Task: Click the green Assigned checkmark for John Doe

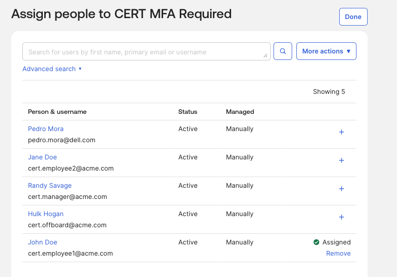Action: [x=316, y=242]
